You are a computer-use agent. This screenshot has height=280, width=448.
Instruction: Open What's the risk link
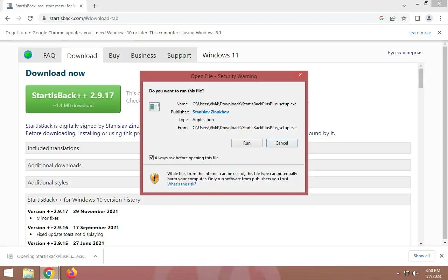182,184
